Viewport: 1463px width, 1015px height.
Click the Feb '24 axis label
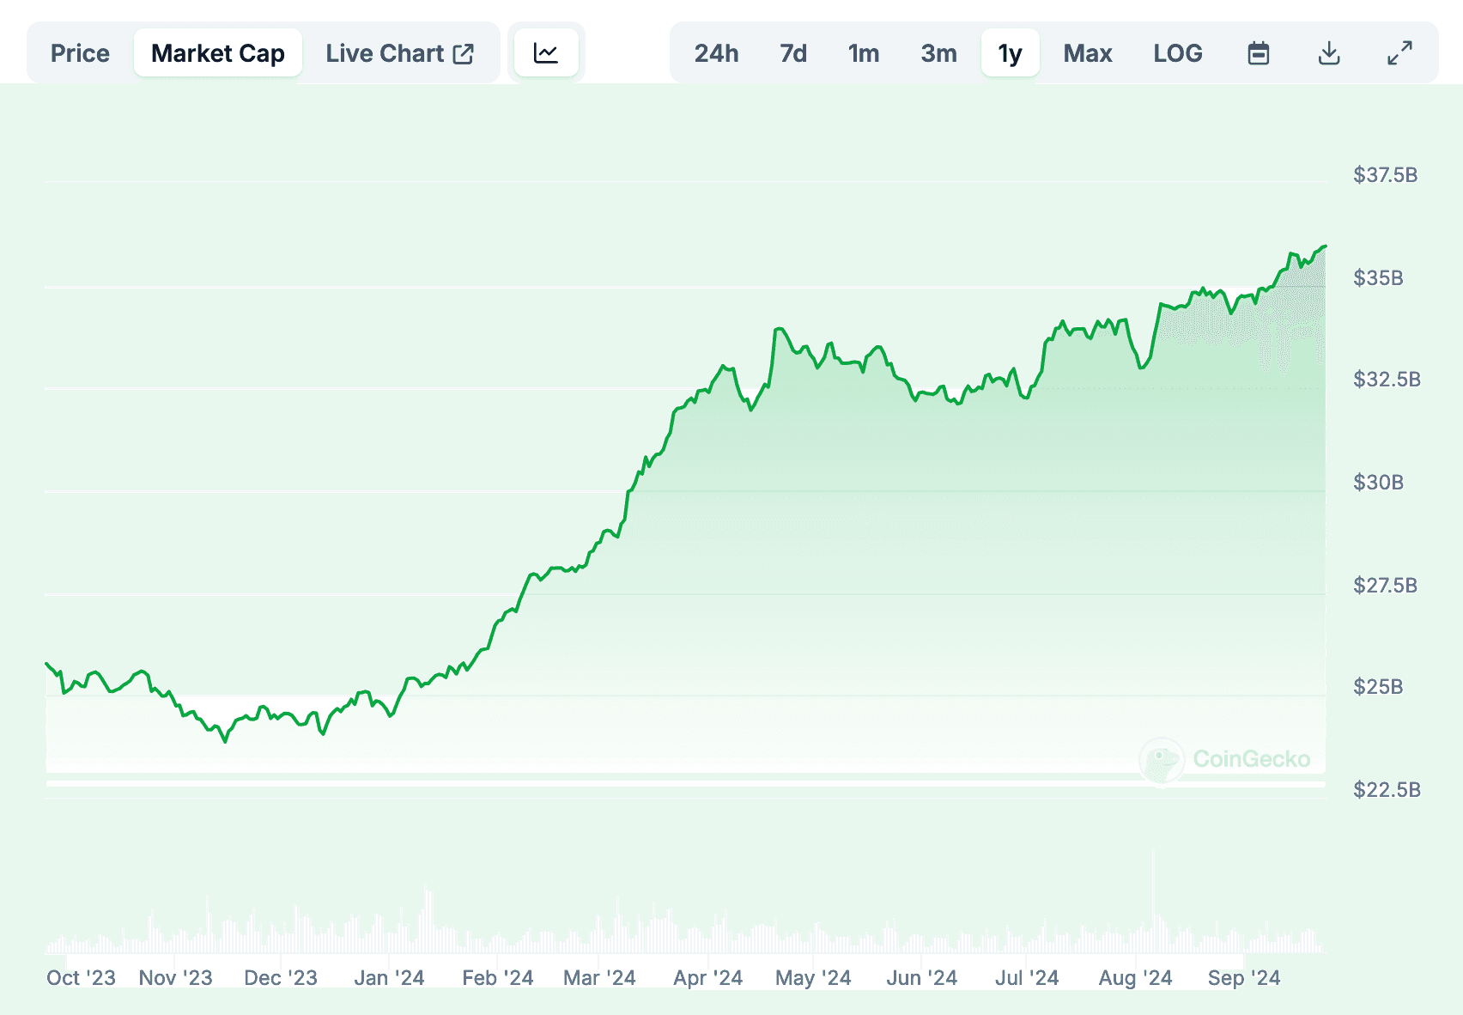[x=497, y=978]
